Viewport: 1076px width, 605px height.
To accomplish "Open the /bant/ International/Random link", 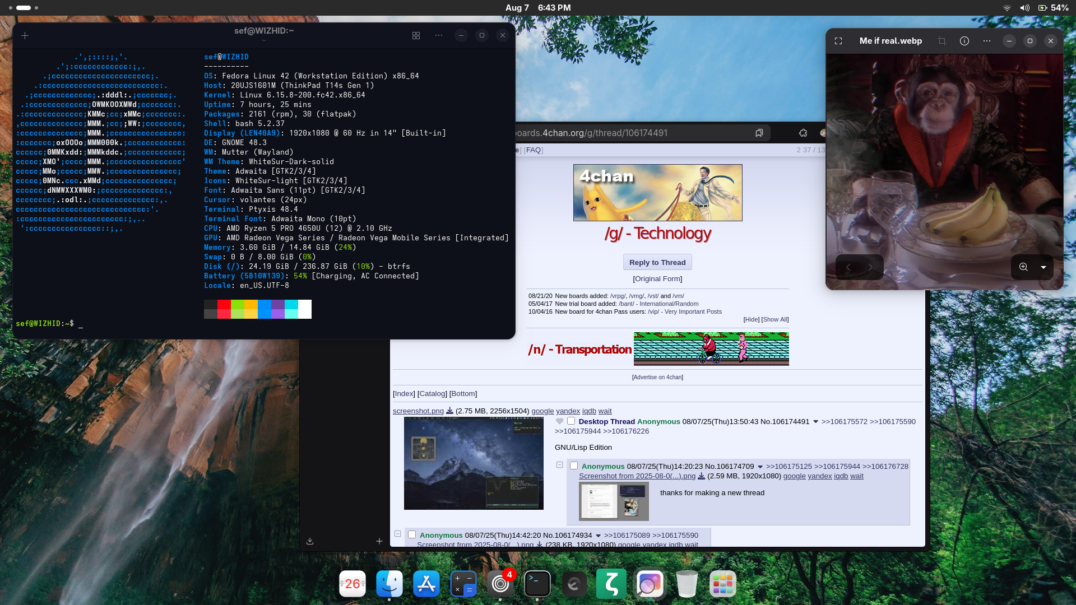I will coord(658,304).
